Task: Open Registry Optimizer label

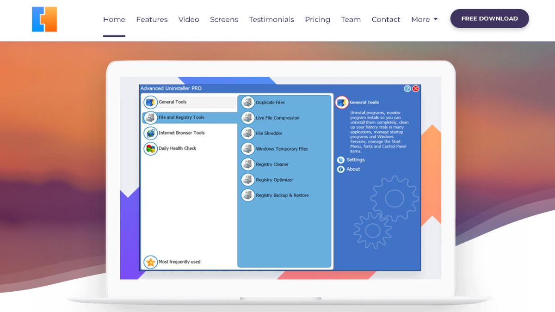Action: tap(275, 180)
